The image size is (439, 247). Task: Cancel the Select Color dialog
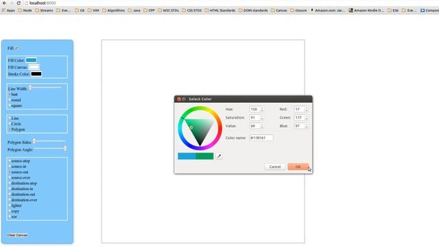click(275, 167)
